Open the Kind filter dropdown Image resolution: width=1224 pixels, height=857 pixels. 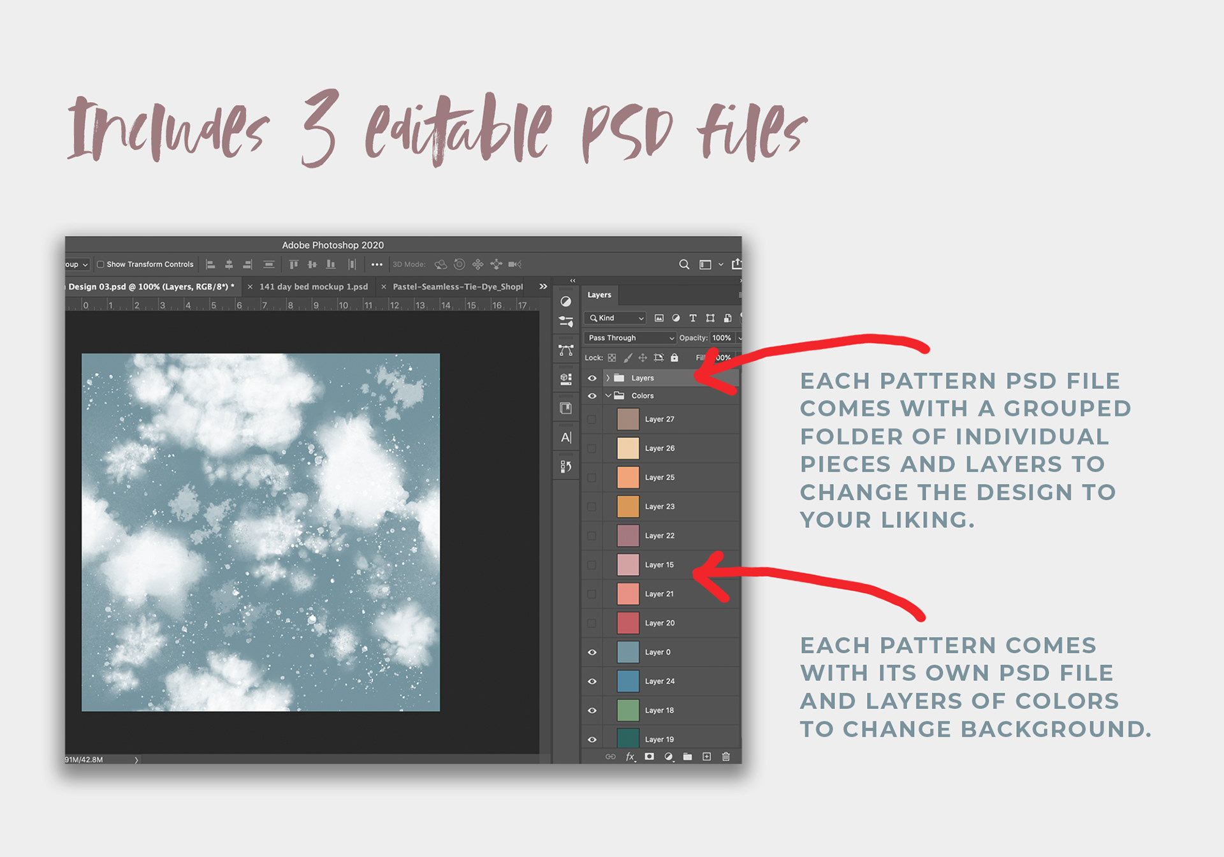tap(616, 318)
